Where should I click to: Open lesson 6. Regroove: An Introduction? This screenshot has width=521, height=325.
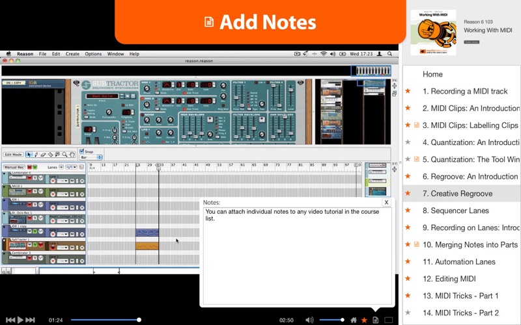tap(470, 176)
